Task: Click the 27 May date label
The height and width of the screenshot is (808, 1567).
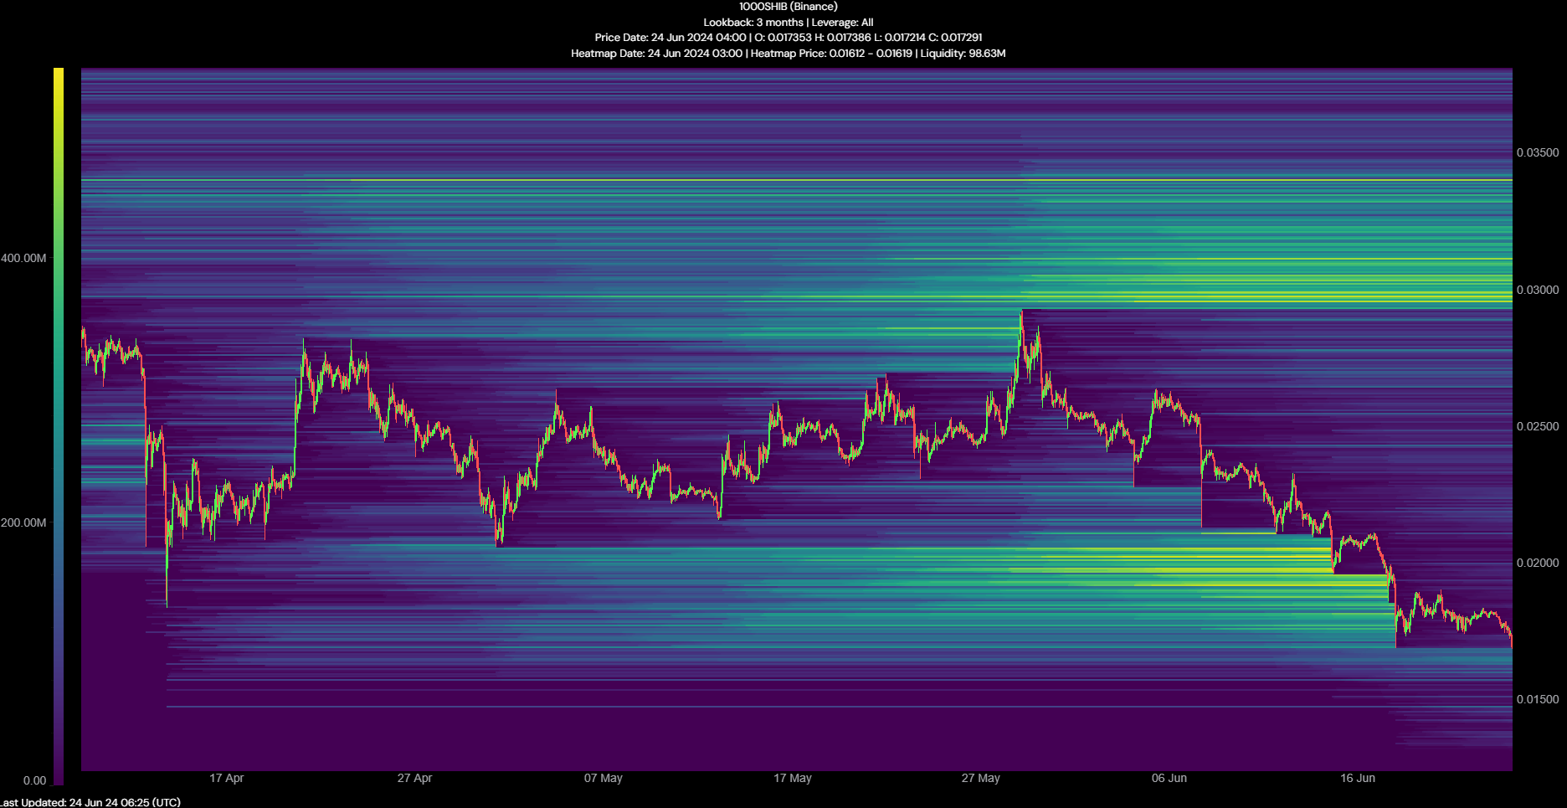Action: (981, 778)
